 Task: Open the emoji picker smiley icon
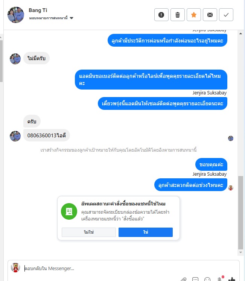[207, 279]
